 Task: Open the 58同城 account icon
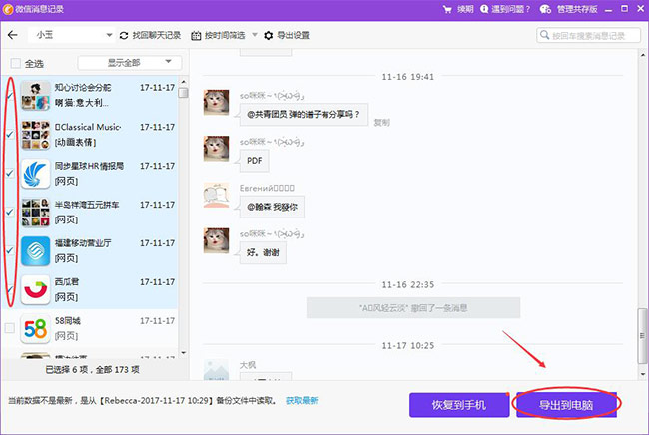point(35,329)
